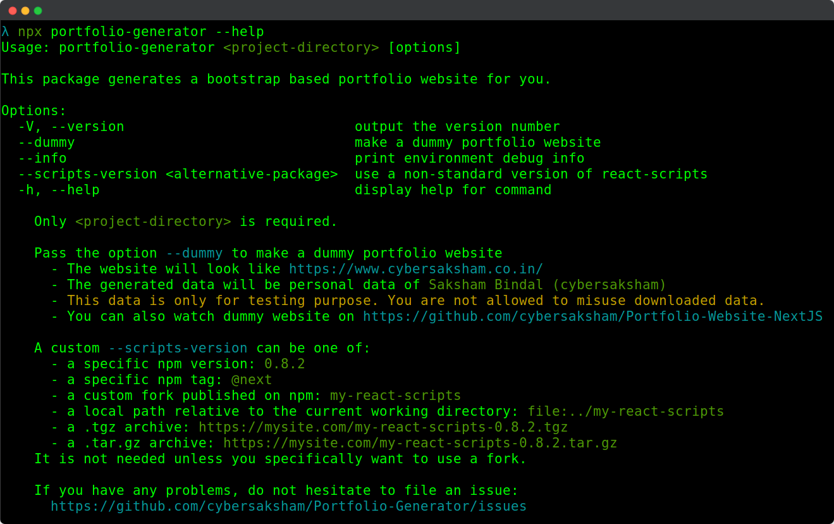The image size is (834, 524).
Task: Click the typed command portfolio-generator --help
Action: tap(157, 32)
